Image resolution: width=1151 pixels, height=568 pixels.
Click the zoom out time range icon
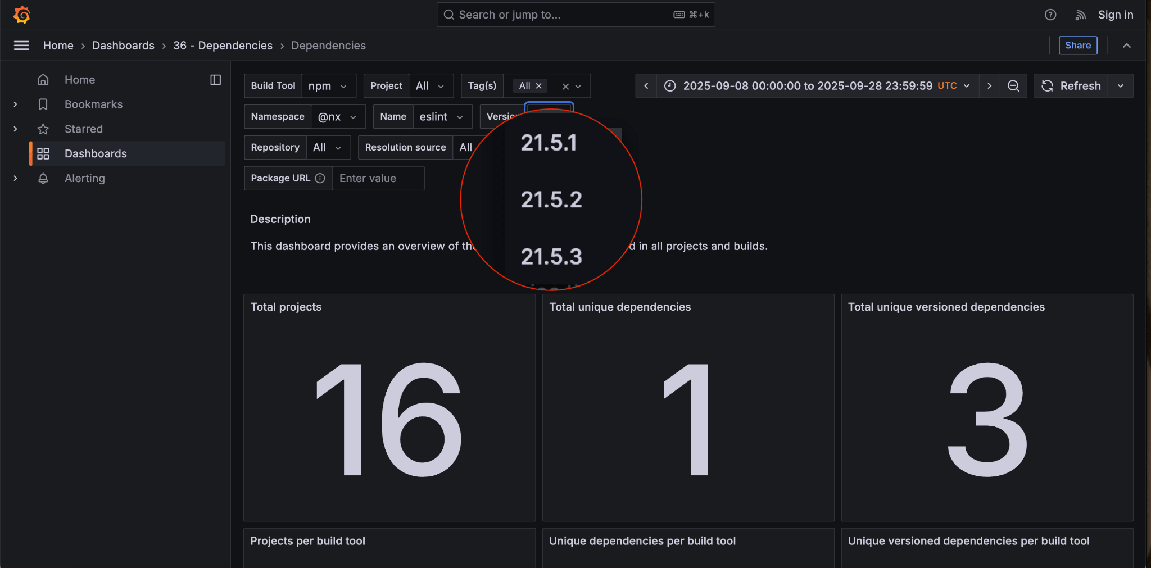[x=1013, y=86]
